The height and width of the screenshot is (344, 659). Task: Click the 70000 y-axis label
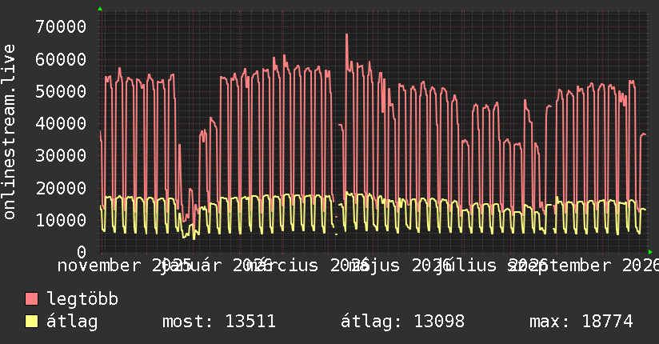tap(61, 26)
